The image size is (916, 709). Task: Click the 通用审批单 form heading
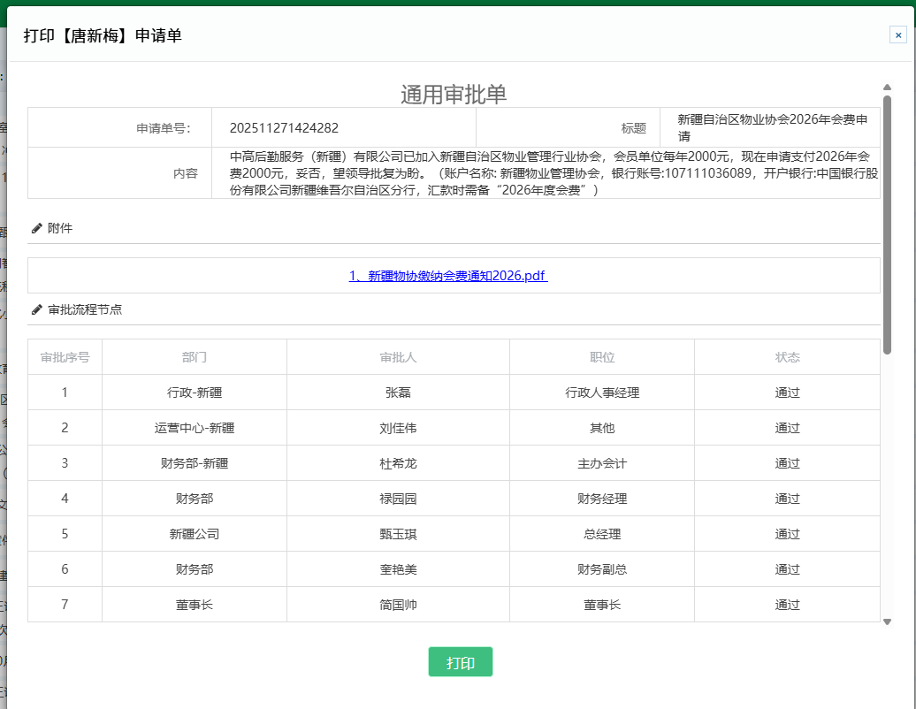[x=454, y=95]
